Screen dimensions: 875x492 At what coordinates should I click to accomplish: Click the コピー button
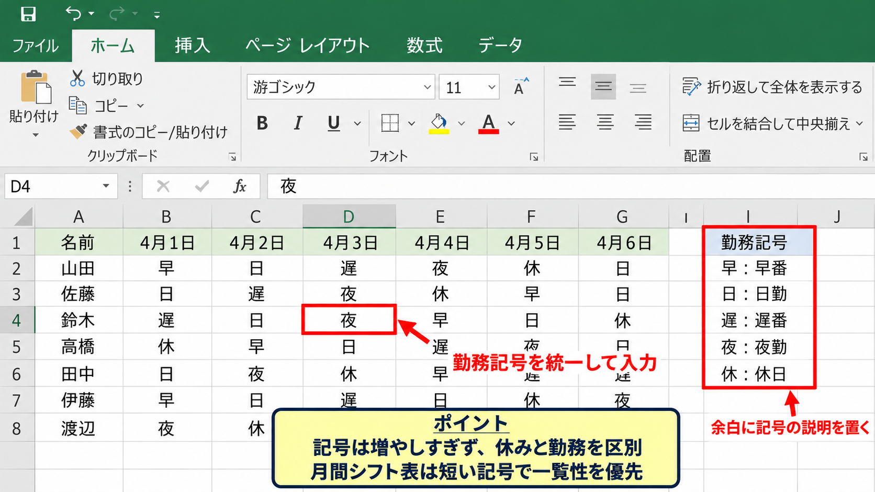[99, 106]
